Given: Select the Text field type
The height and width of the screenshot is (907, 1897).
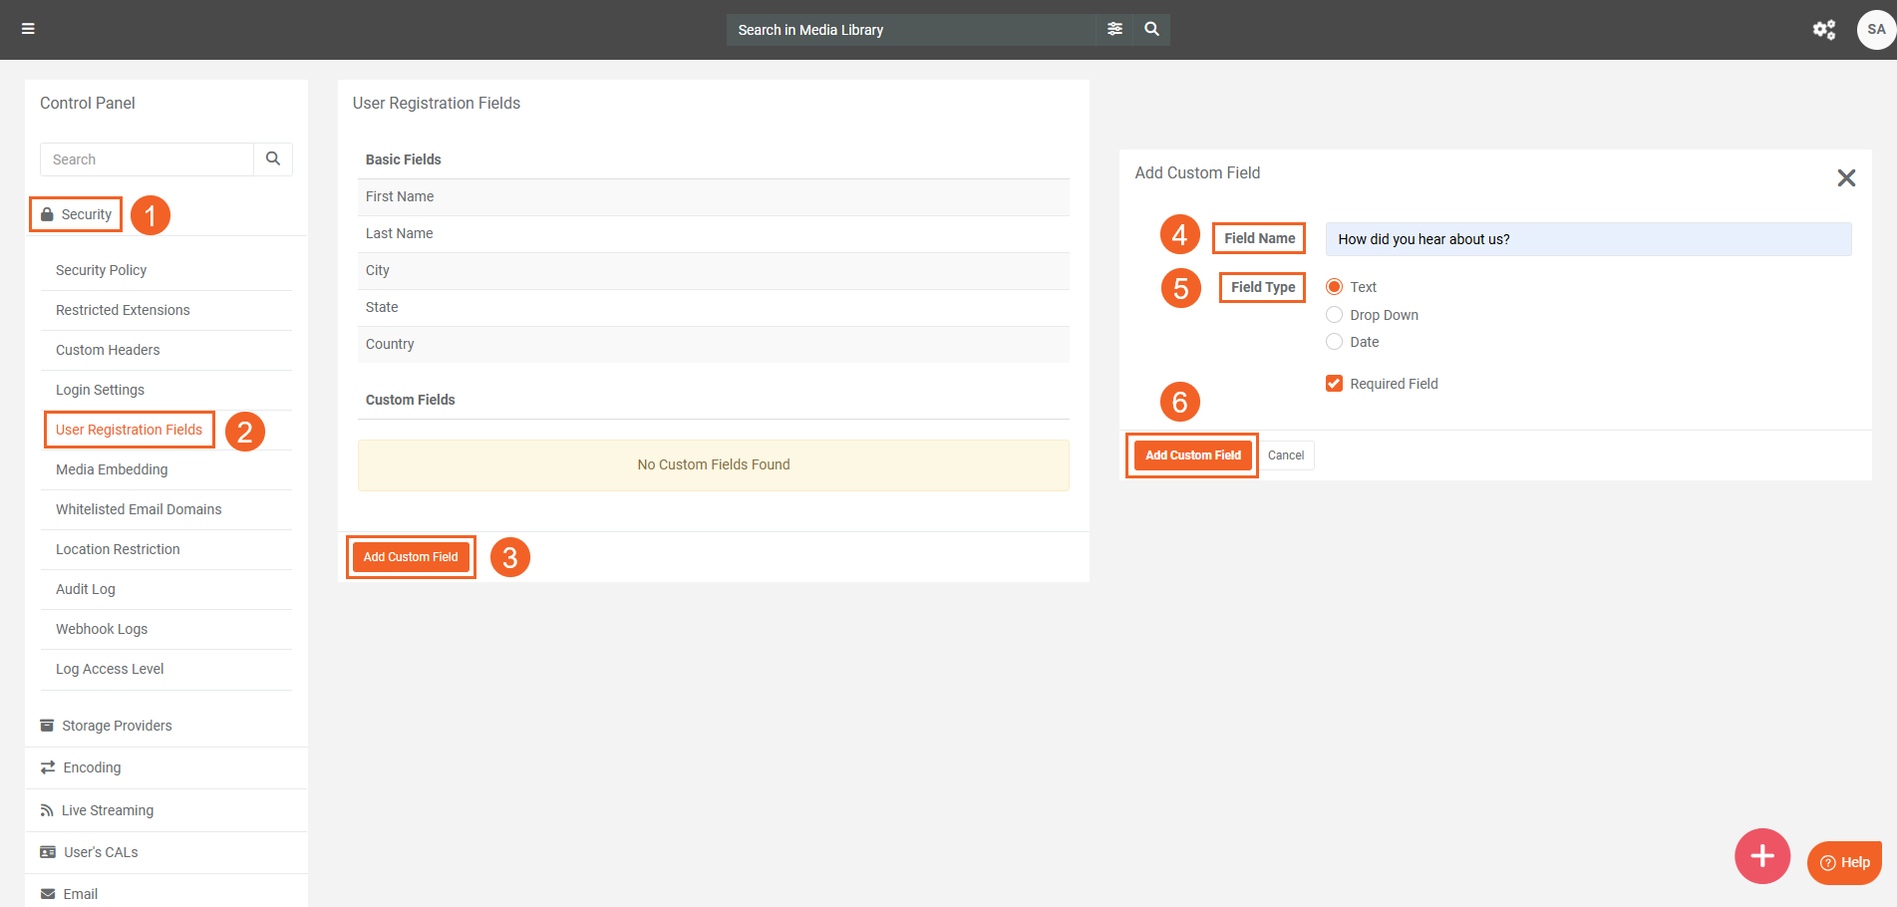Looking at the screenshot, I should tap(1334, 287).
